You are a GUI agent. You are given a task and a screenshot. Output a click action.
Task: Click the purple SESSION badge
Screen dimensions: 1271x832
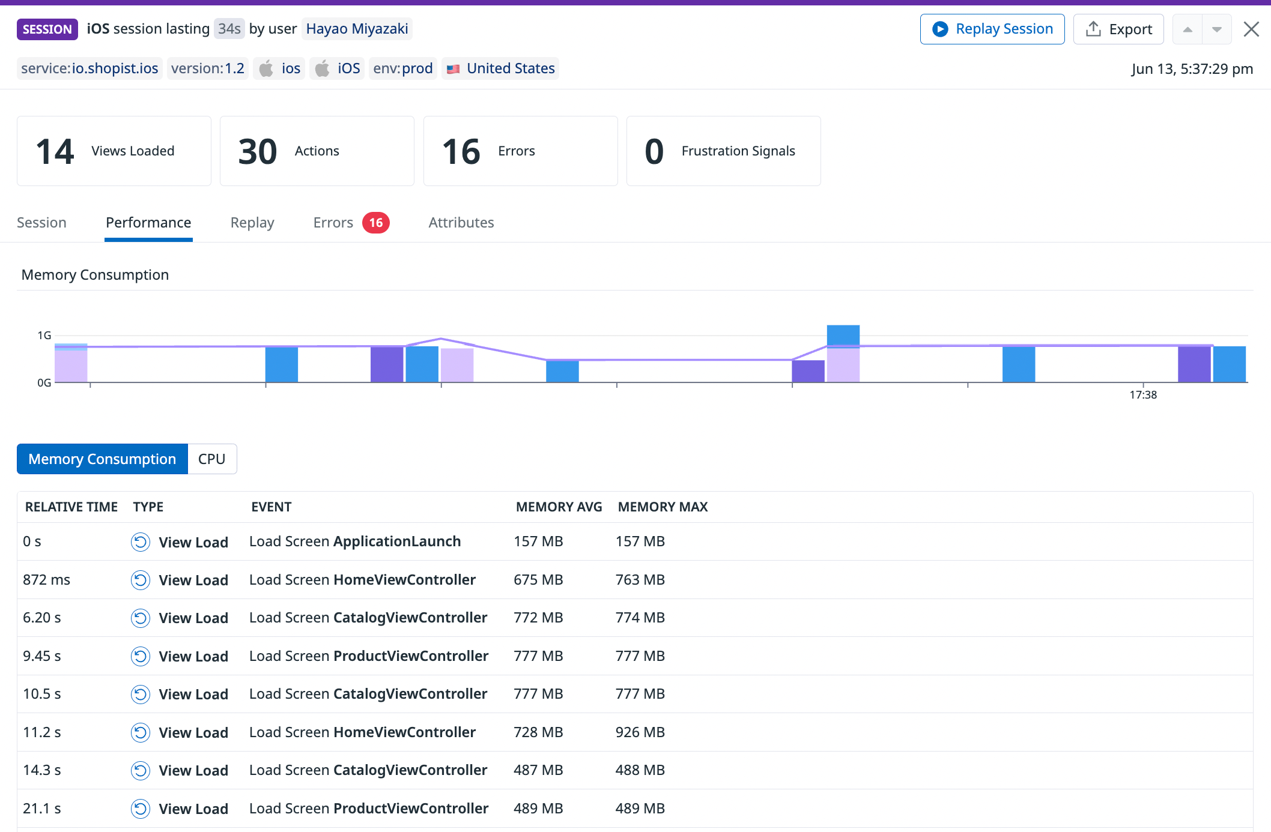tap(47, 29)
